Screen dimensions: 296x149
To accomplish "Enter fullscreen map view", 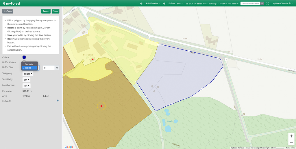I will point(268,3).
